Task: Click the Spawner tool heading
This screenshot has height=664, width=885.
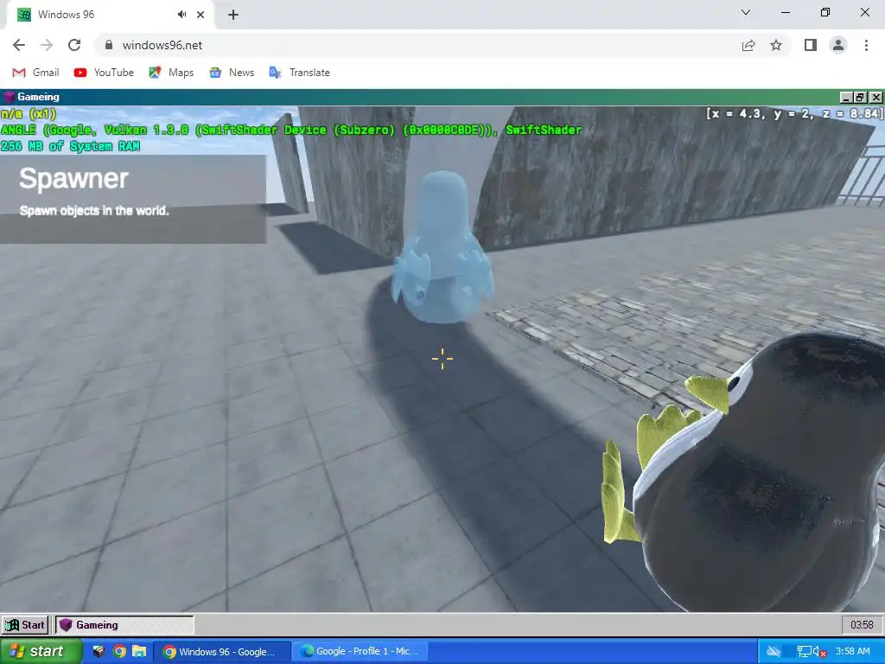Action: [x=74, y=178]
